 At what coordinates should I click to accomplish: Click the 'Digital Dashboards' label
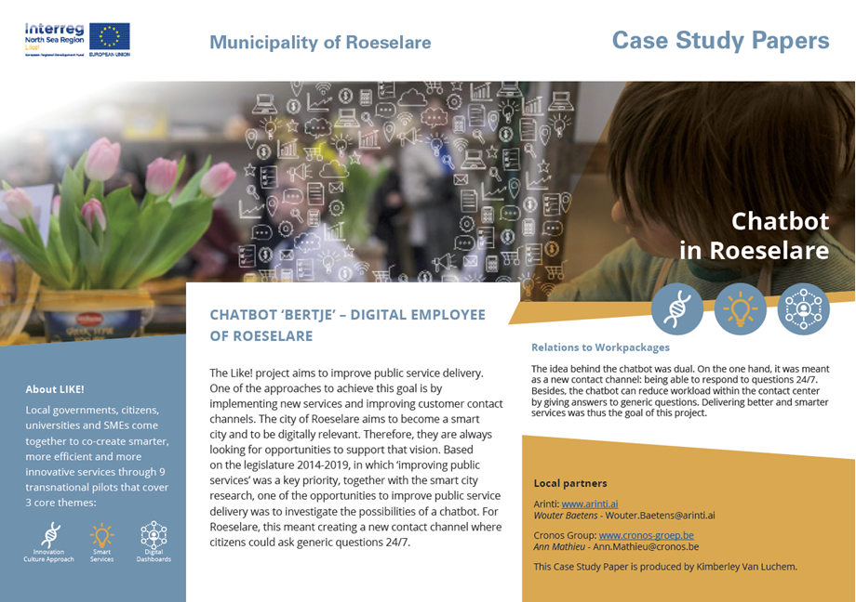154,556
